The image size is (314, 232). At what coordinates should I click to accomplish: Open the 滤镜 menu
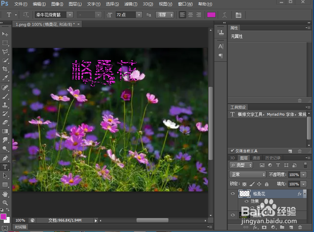tap(131, 4)
